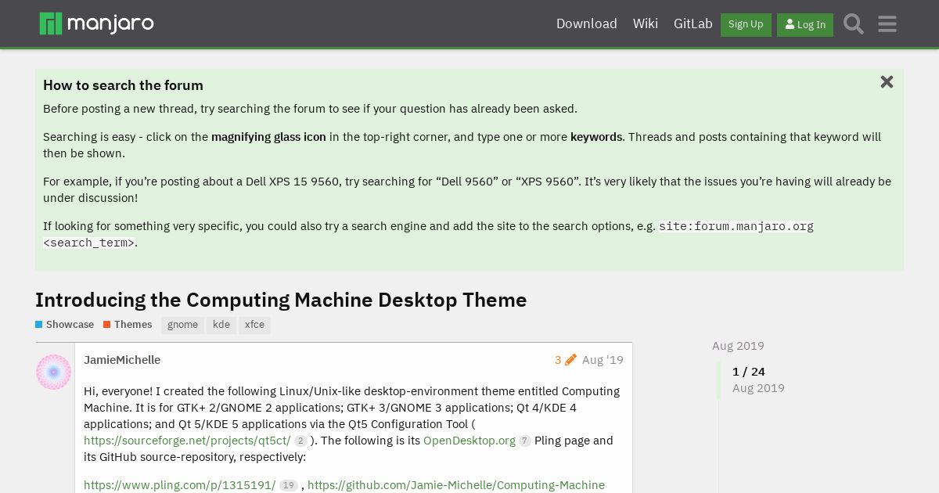Click the 19 click-count badge
Viewport: 939px width, 493px height.
(289, 486)
